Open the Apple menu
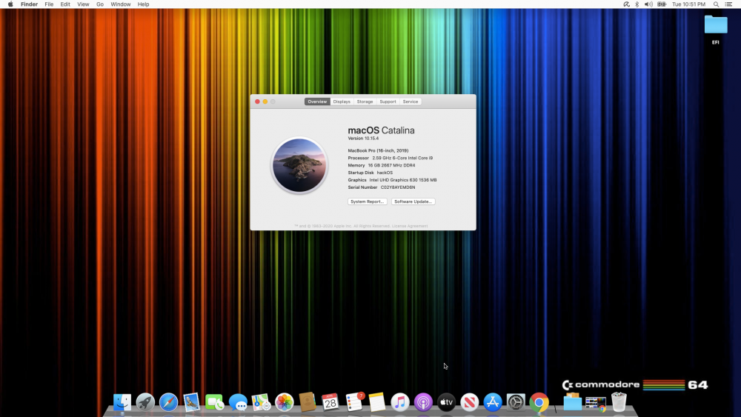Screen dimensions: 741x417 (10, 4)
